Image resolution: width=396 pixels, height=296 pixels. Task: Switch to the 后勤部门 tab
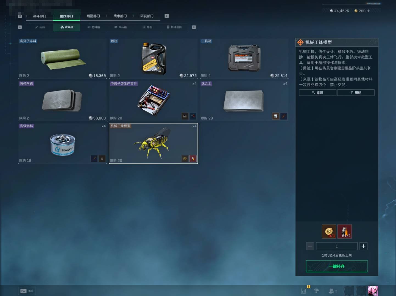point(93,16)
